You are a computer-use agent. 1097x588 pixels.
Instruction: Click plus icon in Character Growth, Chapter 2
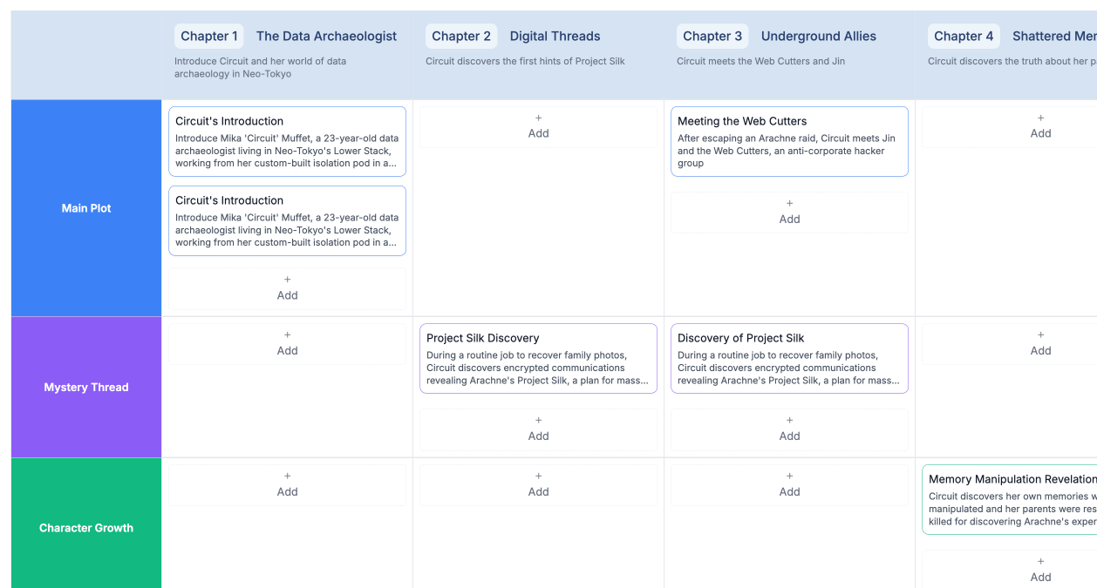point(538,476)
